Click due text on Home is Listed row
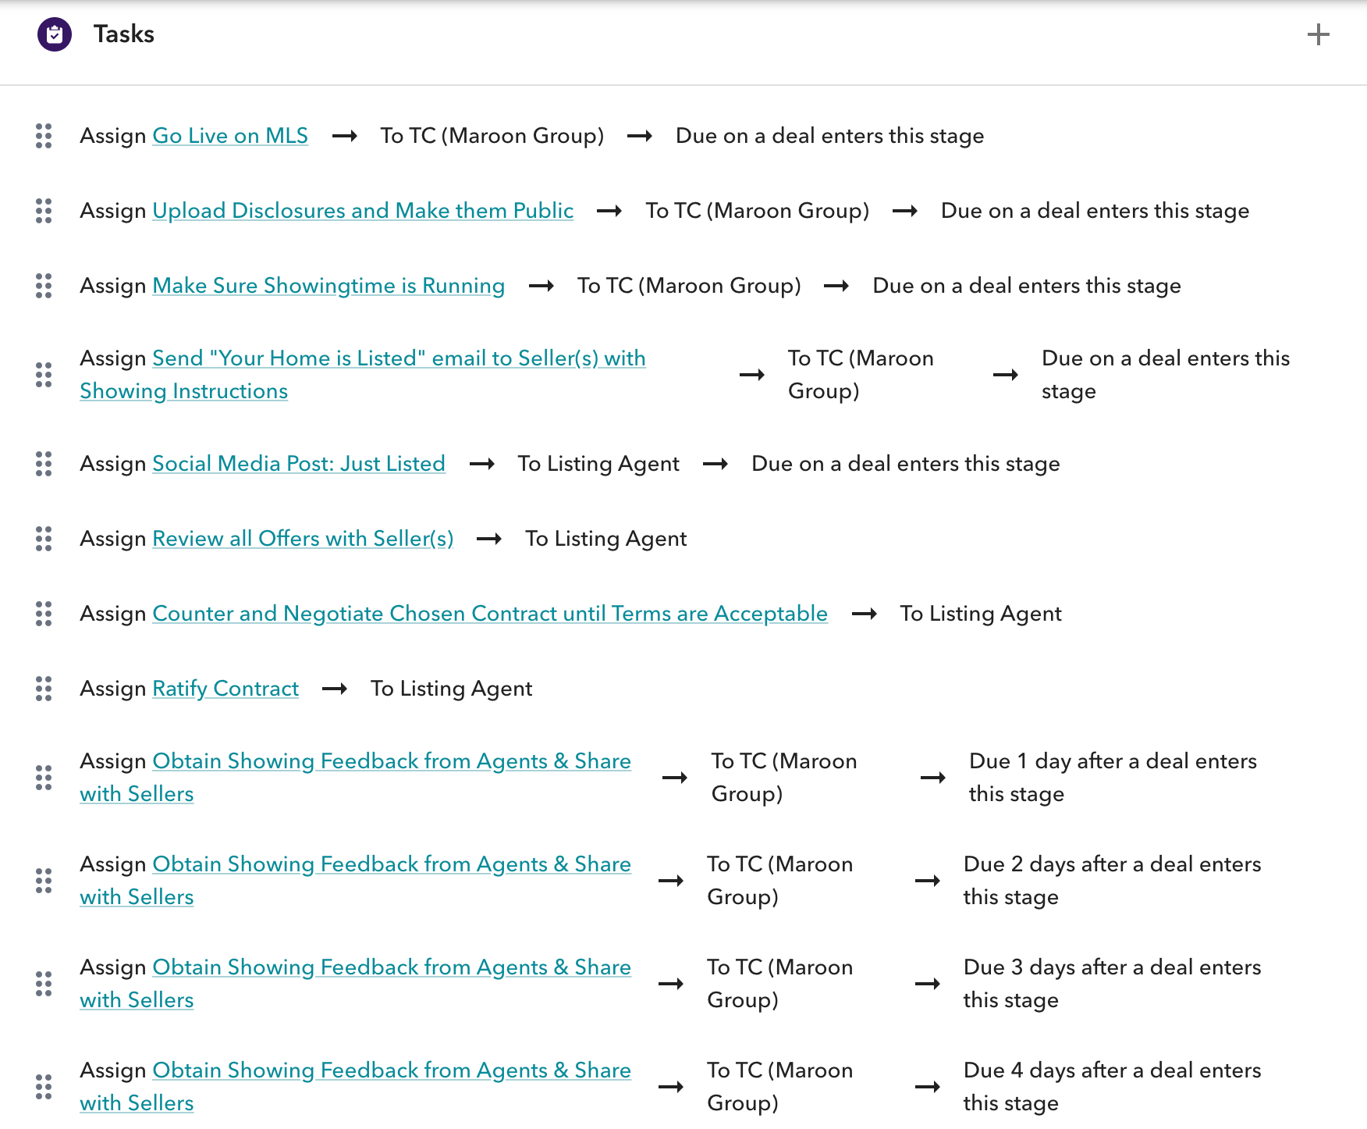The height and width of the screenshot is (1129, 1367). click(x=1166, y=375)
